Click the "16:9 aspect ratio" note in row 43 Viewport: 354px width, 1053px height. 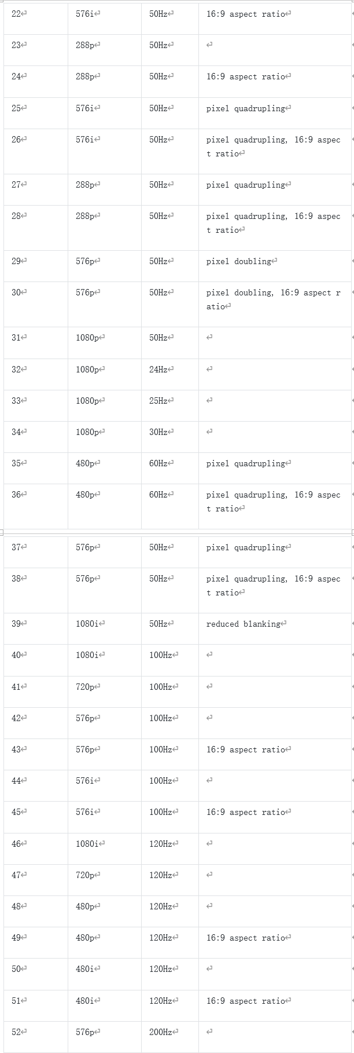(246, 749)
